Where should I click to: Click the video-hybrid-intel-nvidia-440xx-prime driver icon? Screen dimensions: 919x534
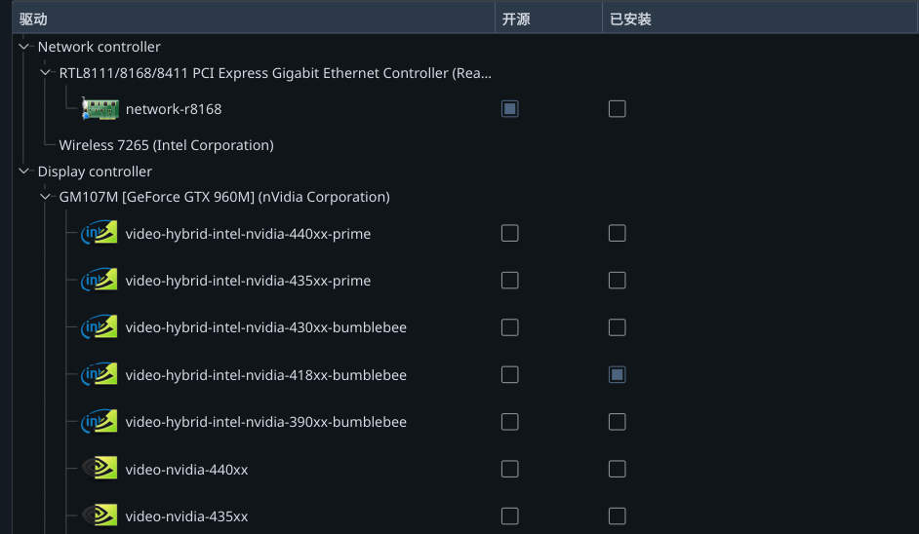[x=100, y=233]
